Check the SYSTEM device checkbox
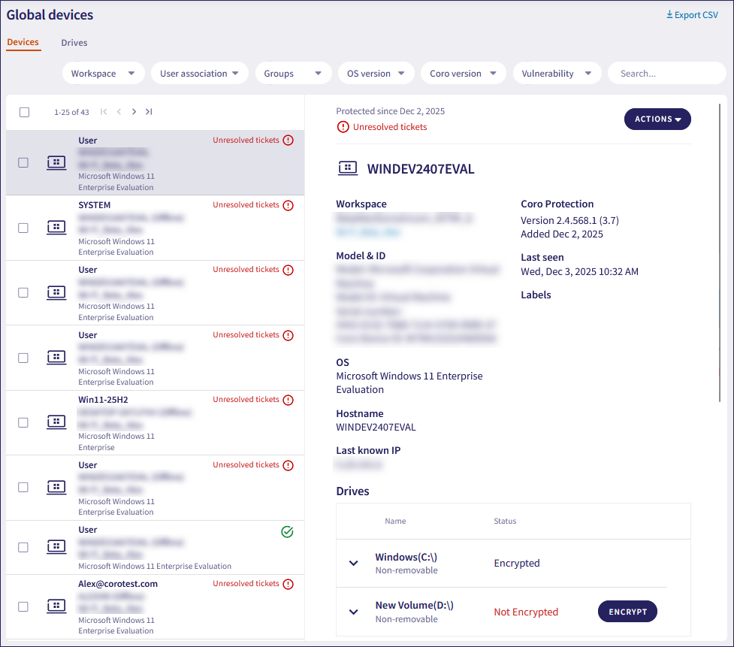Image resolution: width=734 pixels, height=647 pixels. pos(23,228)
